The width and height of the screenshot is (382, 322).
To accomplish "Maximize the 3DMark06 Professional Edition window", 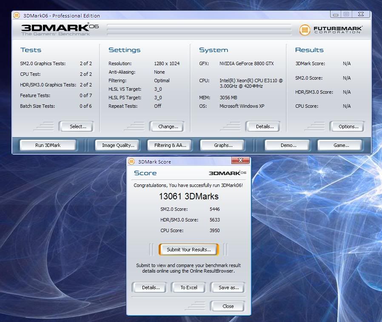I will pyautogui.click(x=346, y=14).
